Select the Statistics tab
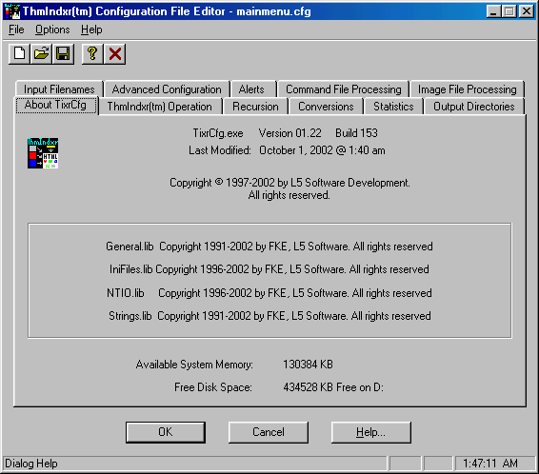This screenshot has height=474, width=539. (x=393, y=107)
